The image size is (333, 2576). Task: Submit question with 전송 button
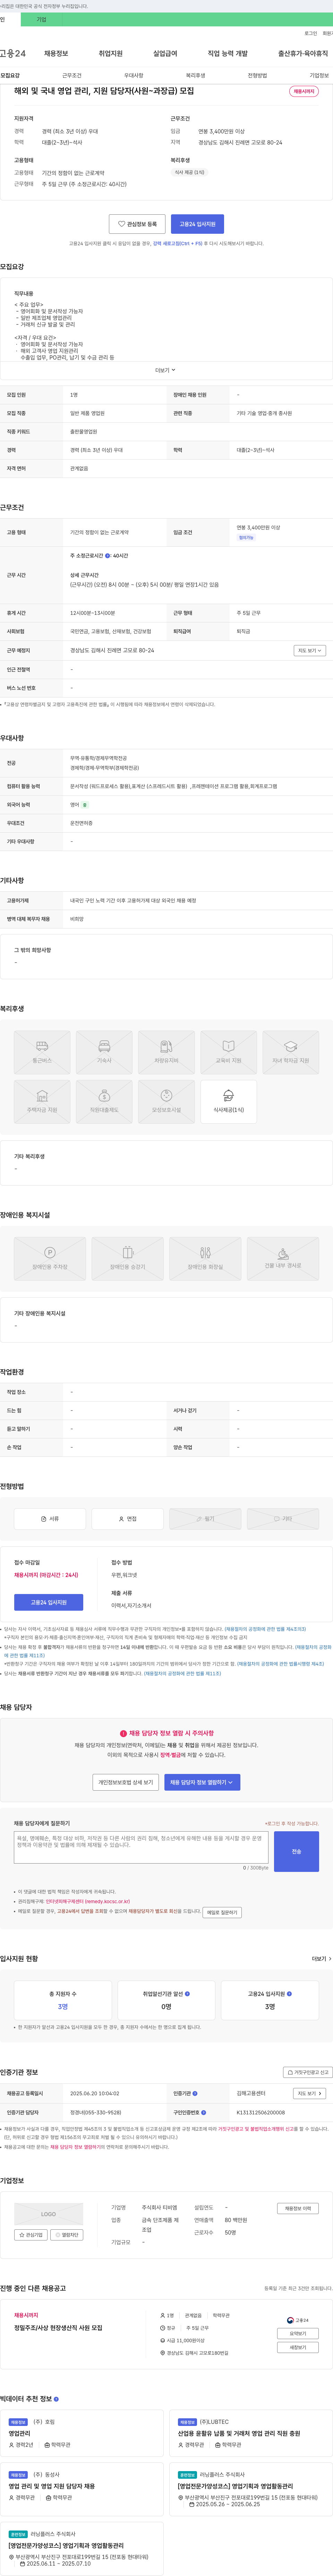pyautogui.click(x=296, y=1851)
